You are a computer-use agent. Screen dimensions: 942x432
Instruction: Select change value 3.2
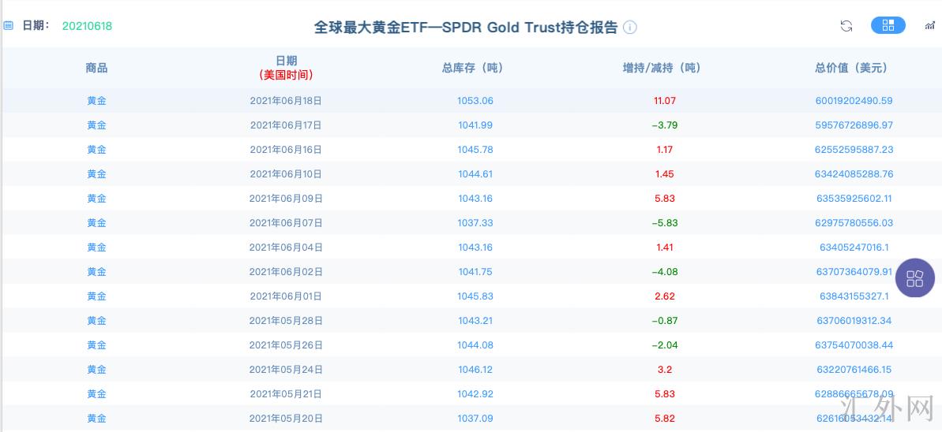coord(664,370)
